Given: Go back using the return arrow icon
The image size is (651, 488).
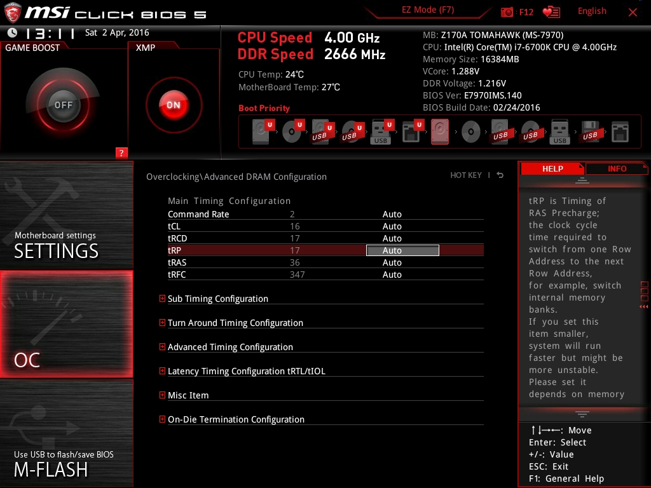Looking at the screenshot, I should point(500,175).
